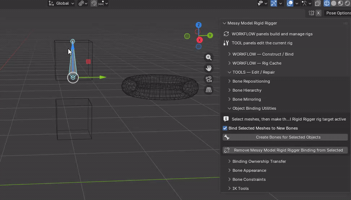Viewport: 351px width, 200px height.
Task: Uncheck Bind Selected Meshes to New Bones
Action: coord(225,128)
